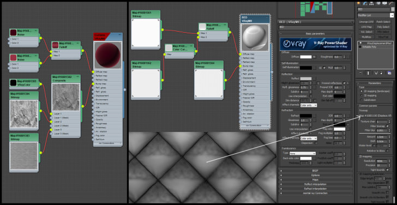Click the black swatch on the VRayColor node
Viewport: 397px width, 205px height.
point(13,82)
